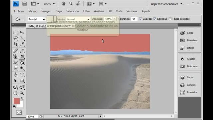Click the Zoom magnifier in application bar
Screen dimensions: 213x120
(x=71, y=4)
